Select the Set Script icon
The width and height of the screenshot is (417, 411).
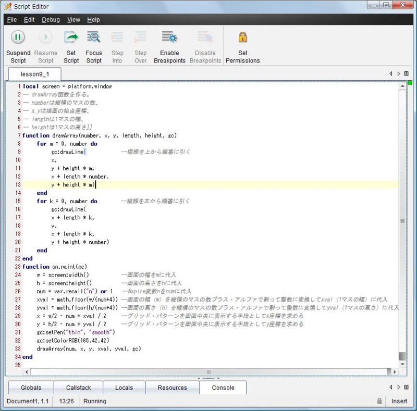(x=71, y=37)
